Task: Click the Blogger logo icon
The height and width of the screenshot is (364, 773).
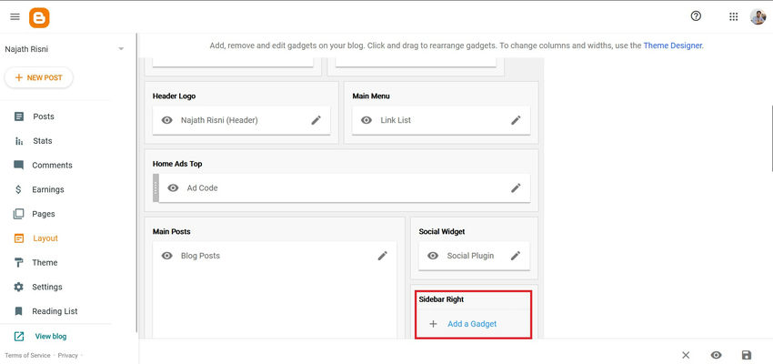Action: point(39,16)
